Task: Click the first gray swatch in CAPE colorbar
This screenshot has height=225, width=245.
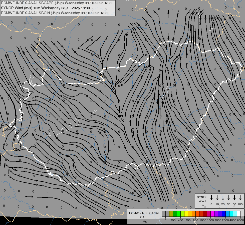Action: click(164, 214)
